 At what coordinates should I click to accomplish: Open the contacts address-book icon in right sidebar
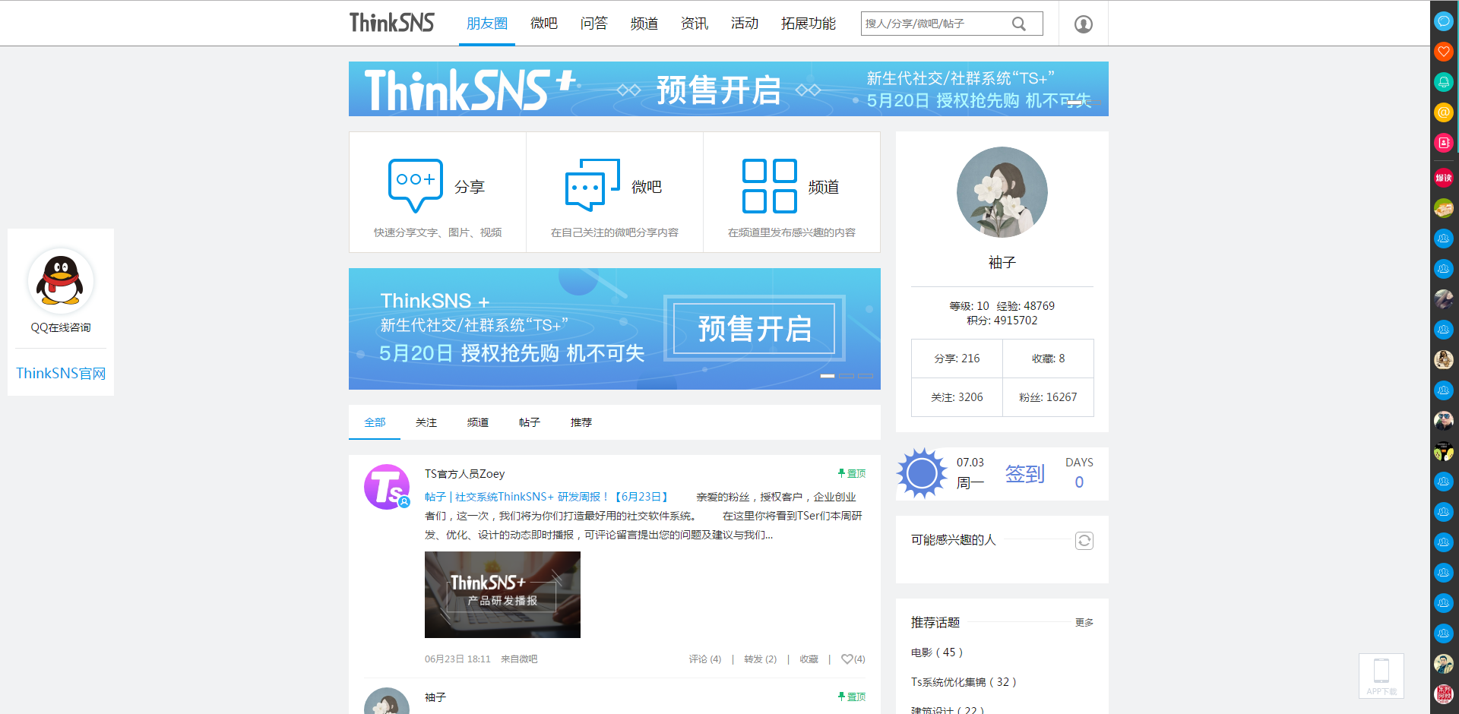[x=1443, y=142]
